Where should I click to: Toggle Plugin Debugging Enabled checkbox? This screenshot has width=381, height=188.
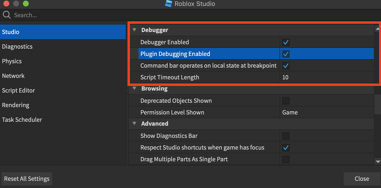[286, 54]
